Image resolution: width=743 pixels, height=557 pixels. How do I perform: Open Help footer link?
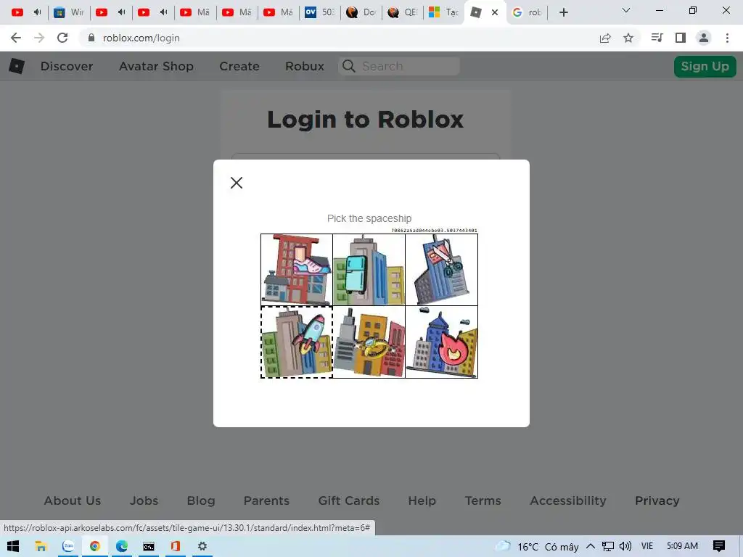tap(422, 500)
